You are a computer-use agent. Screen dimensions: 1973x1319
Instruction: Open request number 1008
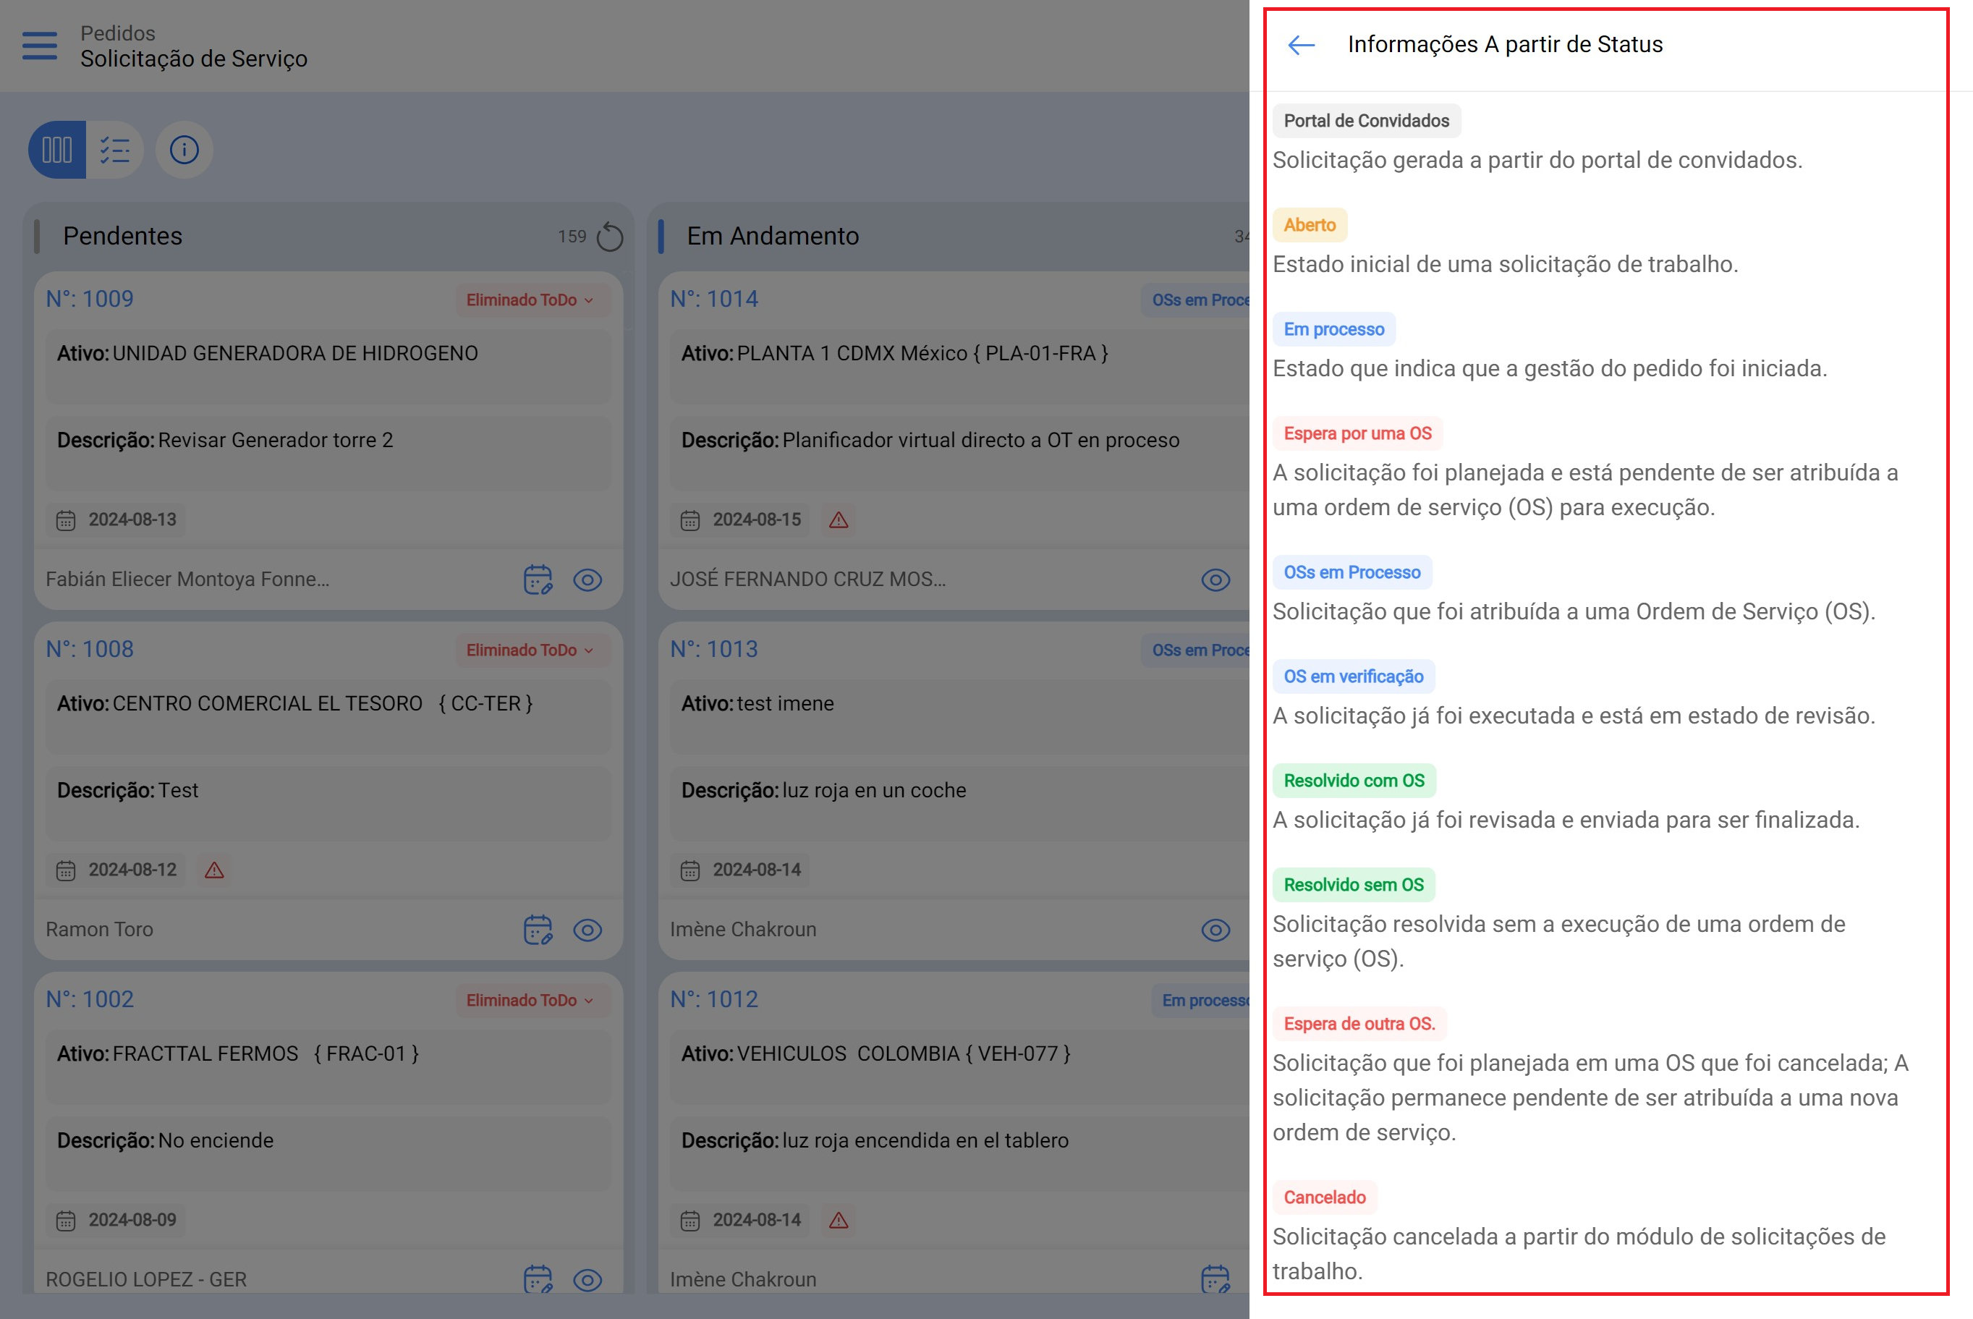point(90,648)
